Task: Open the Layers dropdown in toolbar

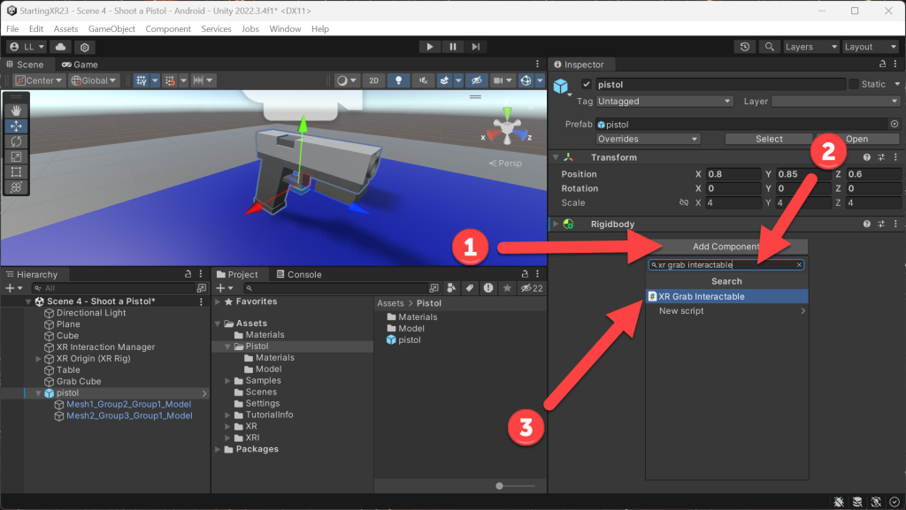Action: coord(811,47)
